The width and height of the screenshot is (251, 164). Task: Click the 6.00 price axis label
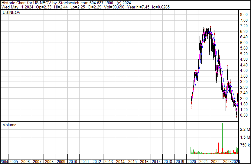point(244,43)
